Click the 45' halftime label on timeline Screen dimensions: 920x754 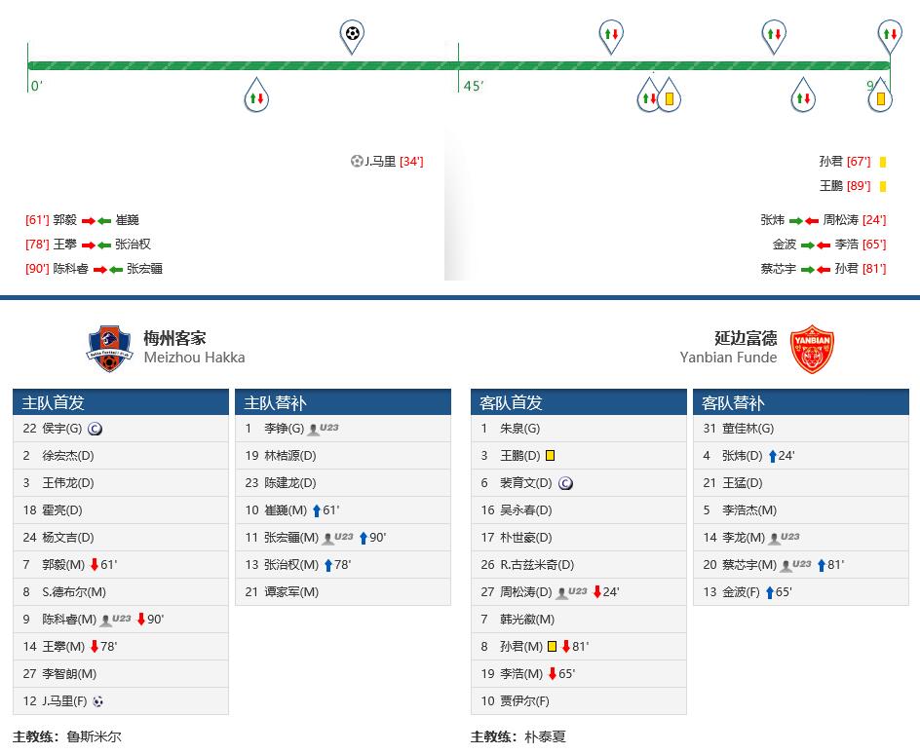pyautogui.click(x=474, y=86)
